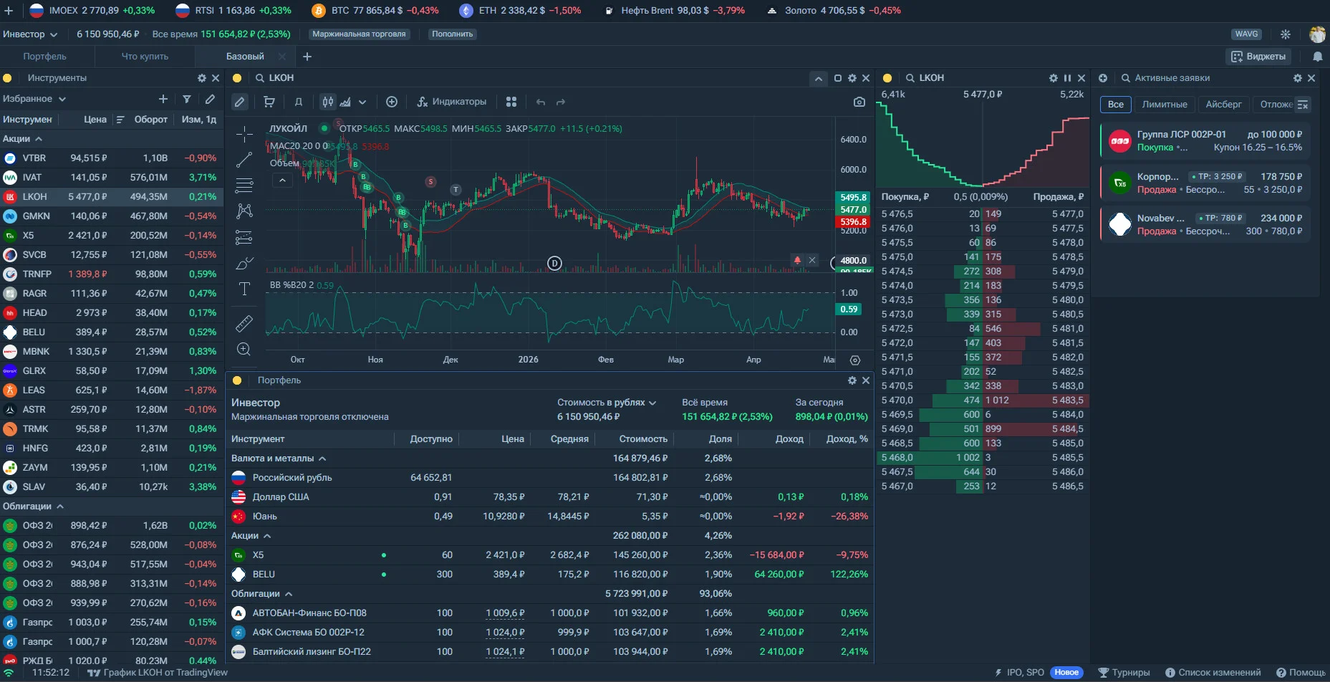Open the Избранное watchlist dropdown
The height and width of the screenshot is (682, 1330).
tap(34, 99)
